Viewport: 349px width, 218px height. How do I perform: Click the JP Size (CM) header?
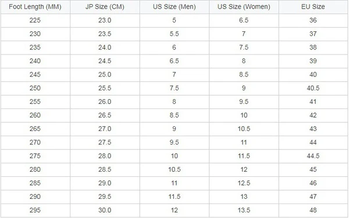click(x=105, y=6)
